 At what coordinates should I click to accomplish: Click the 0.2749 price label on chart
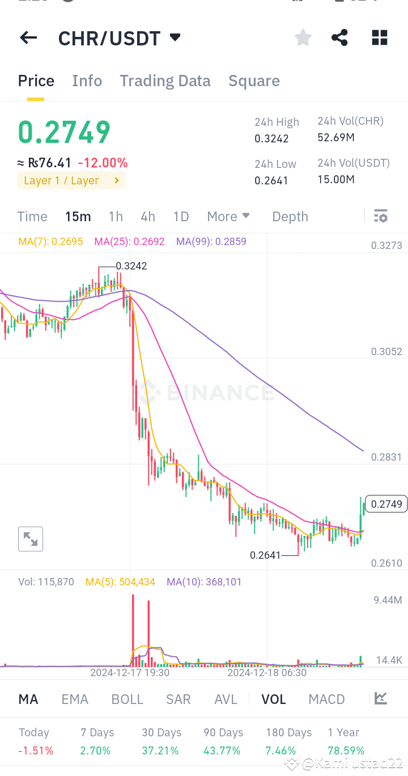[x=386, y=504]
